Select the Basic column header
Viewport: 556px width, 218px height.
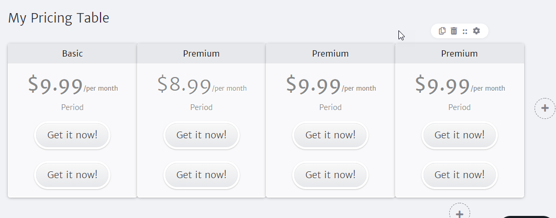[x=72, y=53]
